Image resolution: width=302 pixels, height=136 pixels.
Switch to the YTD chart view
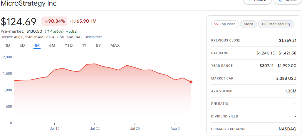point(69,45)
